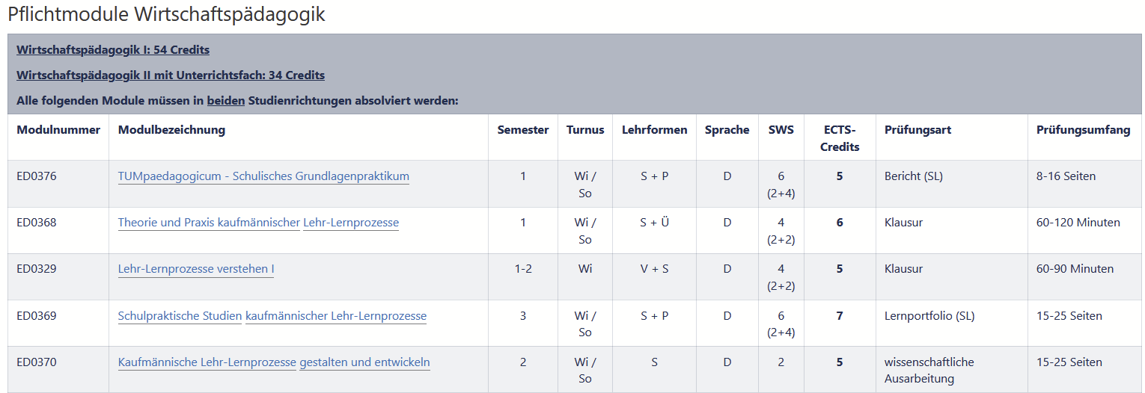
Task: Click Wirtschaftspädagogik II mit Unterrichtsfach heading
Action: click(x=171, y=75)
